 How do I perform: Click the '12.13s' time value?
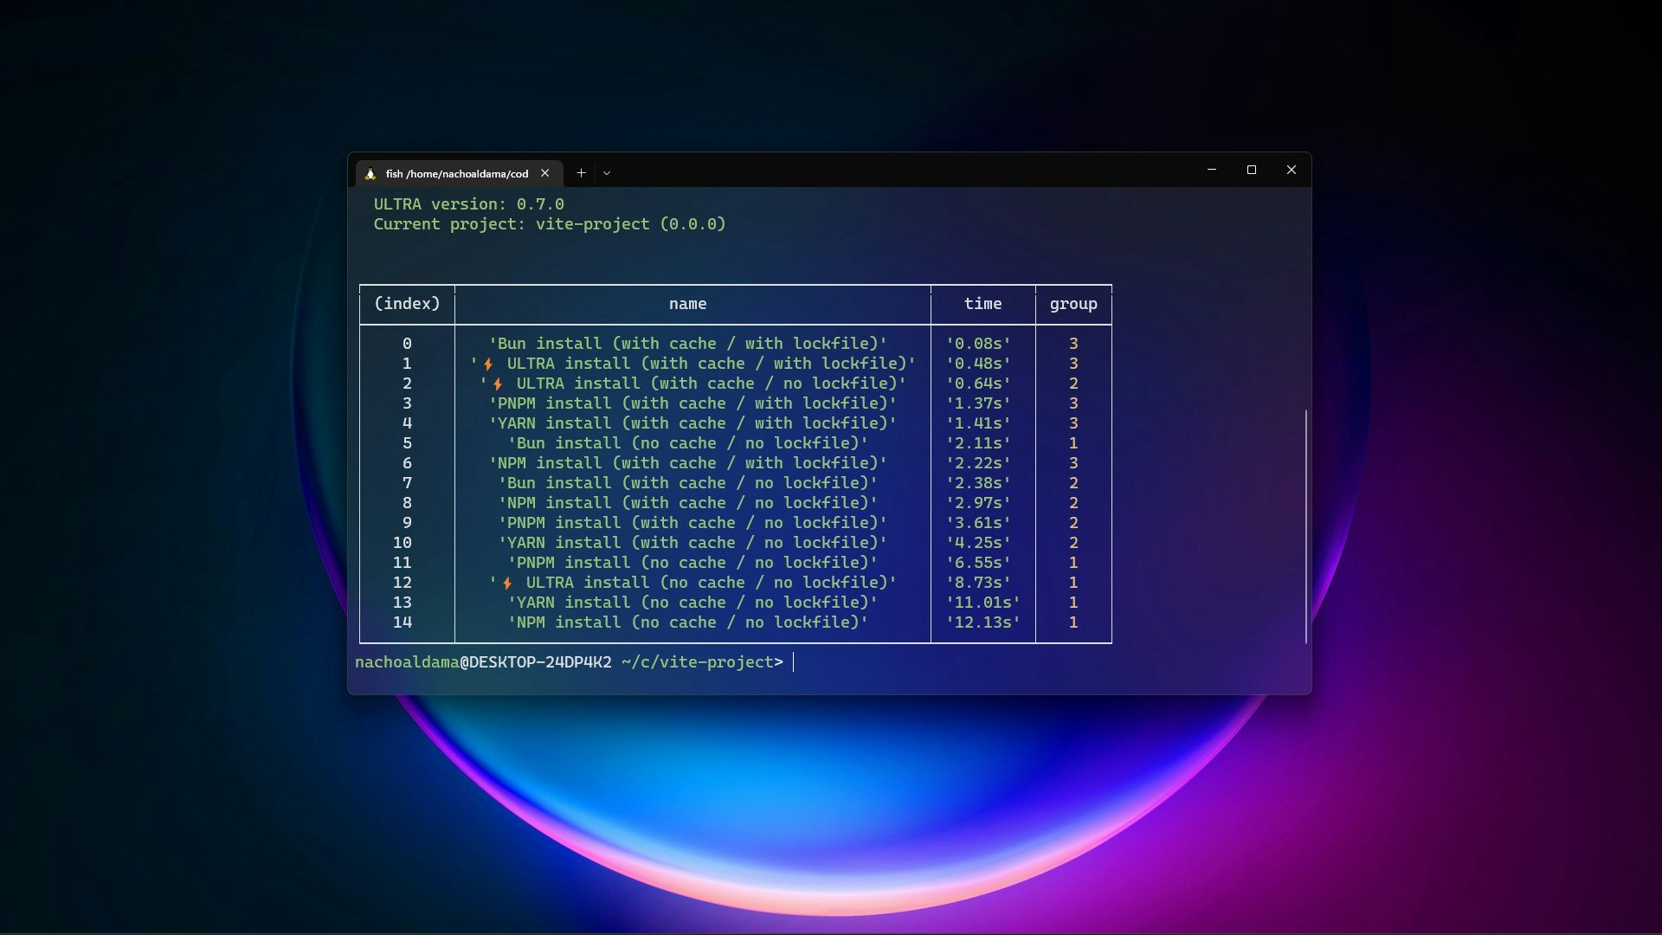click(983, 622)
